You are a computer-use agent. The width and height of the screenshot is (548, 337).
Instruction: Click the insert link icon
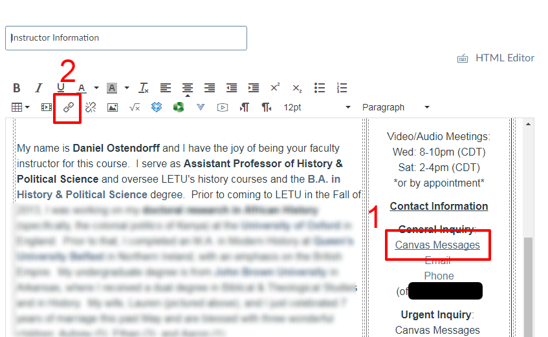[68, 107]
